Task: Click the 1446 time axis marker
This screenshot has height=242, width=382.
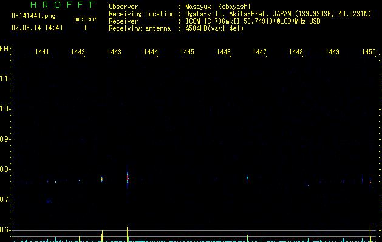Action: [223, 52]
